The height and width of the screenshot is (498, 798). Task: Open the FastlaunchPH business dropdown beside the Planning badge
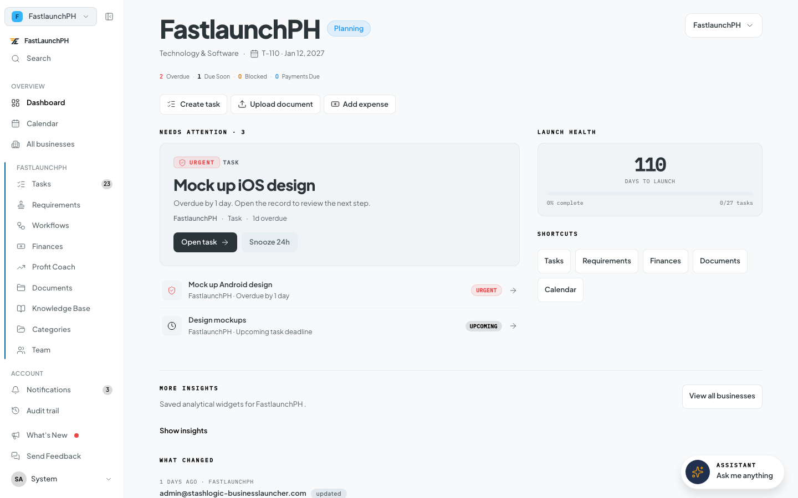(723, 25)
